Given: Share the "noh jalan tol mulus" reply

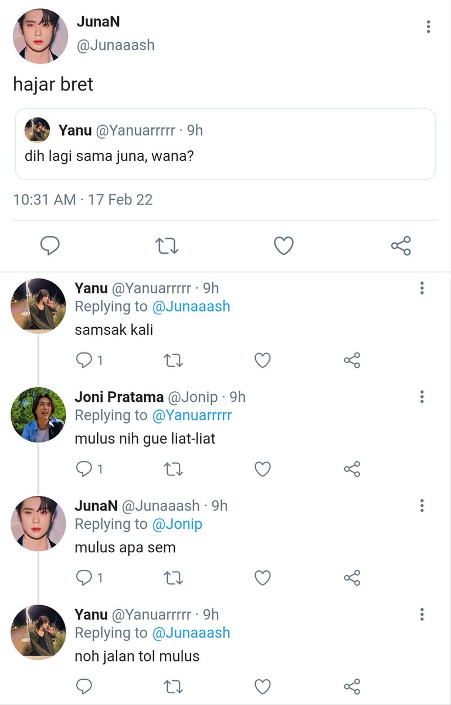Looking at the screenshot, I should click(x=352, y=686).
